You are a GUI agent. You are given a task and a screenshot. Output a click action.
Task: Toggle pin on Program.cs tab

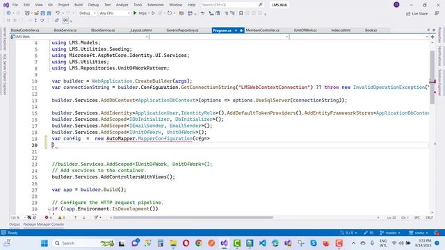[x=236, y=31]
